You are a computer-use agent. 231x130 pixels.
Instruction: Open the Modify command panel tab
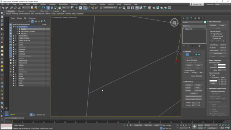(187, 18)
